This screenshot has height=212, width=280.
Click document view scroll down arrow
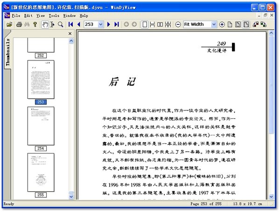click(x=271, y=197)
